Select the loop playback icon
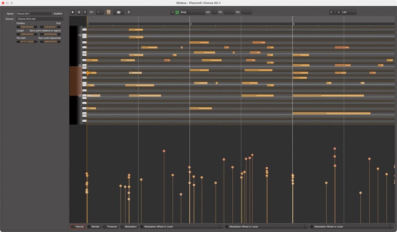Viewport: 397px width, 232px height. (x=79, y=12)
